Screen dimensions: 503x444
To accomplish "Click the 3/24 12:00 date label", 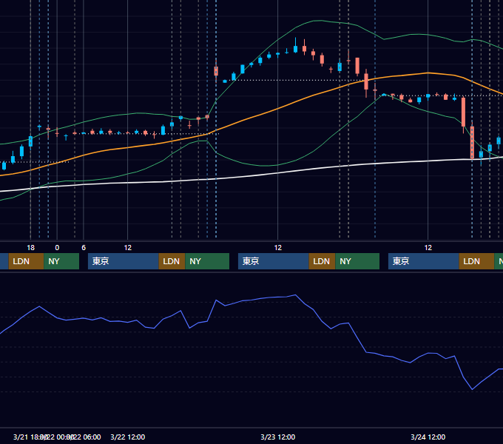I will (428, 437).
